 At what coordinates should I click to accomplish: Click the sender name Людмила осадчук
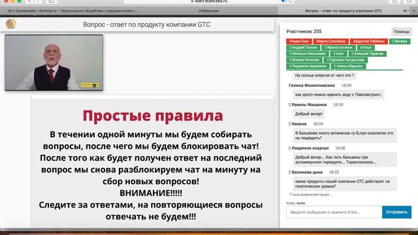(x=310, y=148)
